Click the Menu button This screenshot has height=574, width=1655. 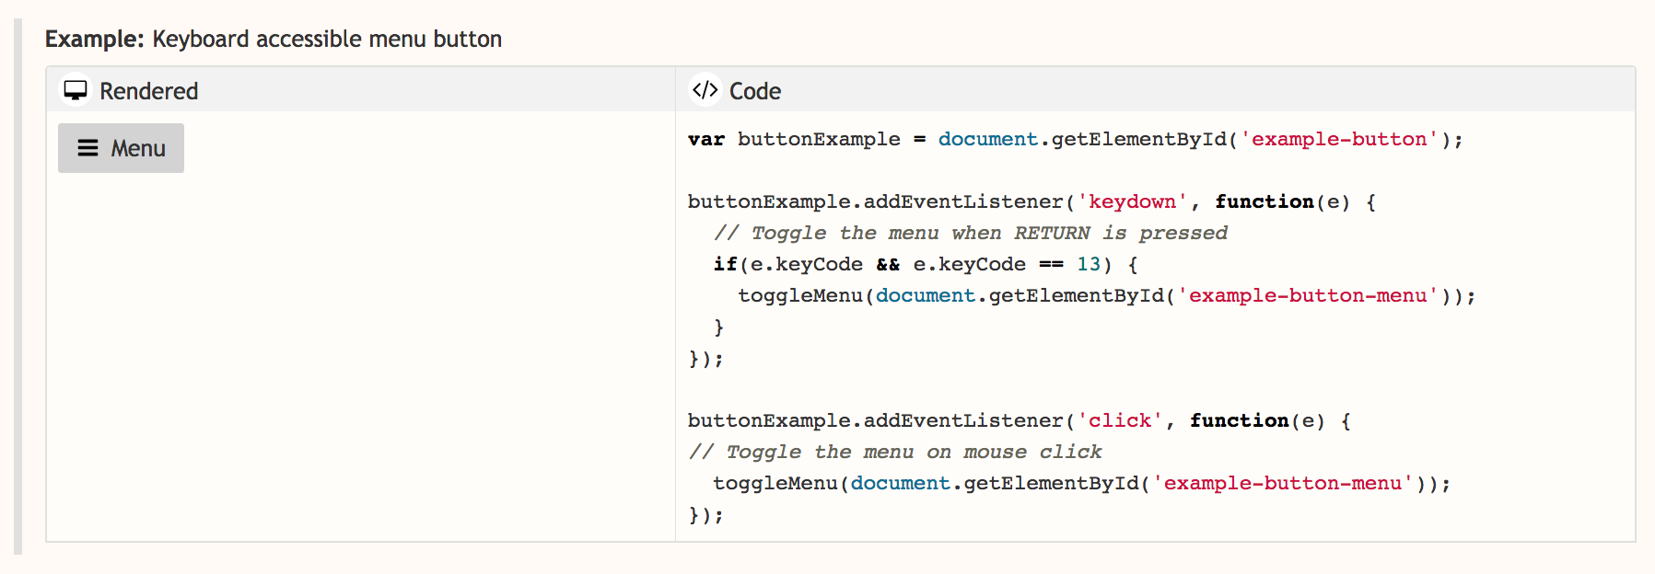click(121, 148)
